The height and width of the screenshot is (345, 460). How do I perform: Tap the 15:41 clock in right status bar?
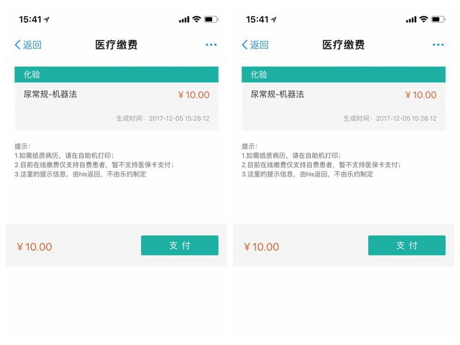pos(258,20)
